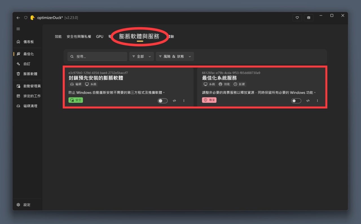Click the 磁碟 tag on the bloatware card
The width and height of the screenshot is (361, 224).
pos(76,84)
